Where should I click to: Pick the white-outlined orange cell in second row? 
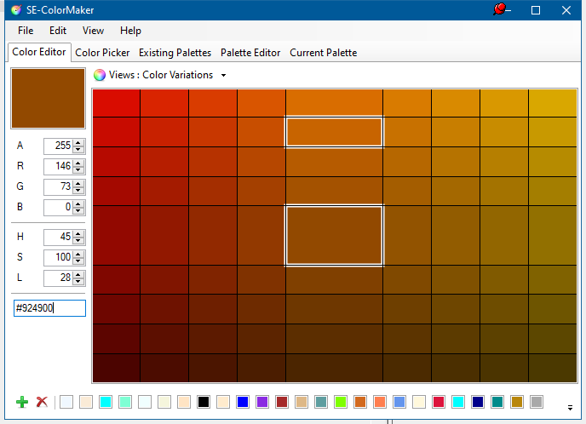(334, 132)
